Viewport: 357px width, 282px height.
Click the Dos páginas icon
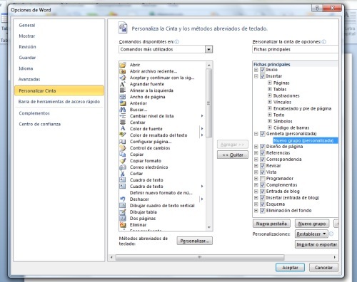123,219
